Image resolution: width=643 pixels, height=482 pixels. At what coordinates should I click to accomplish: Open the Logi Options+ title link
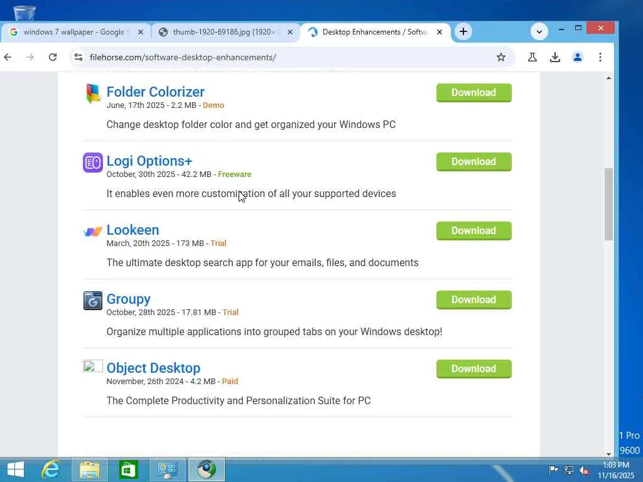[149, 161]
